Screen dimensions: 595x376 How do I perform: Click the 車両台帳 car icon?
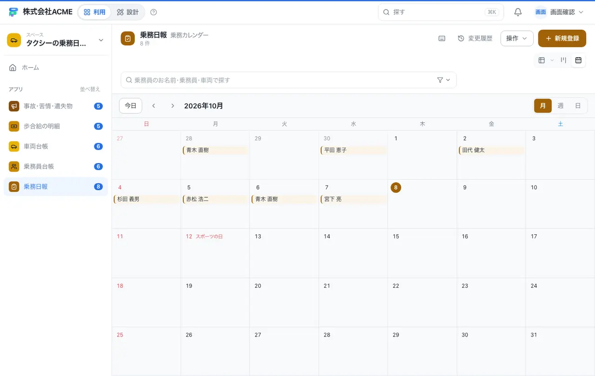pyautogui.click(x=14, y=146)
